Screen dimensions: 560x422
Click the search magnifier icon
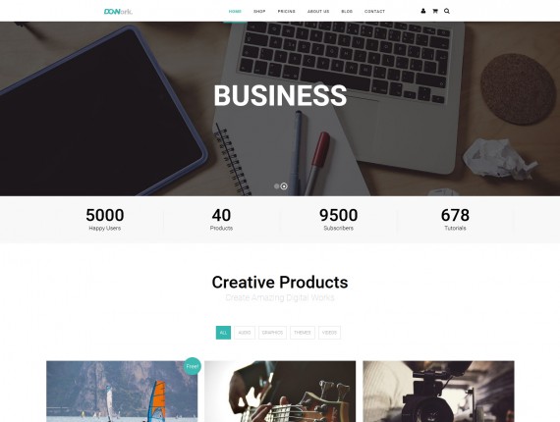coord(447,11)
